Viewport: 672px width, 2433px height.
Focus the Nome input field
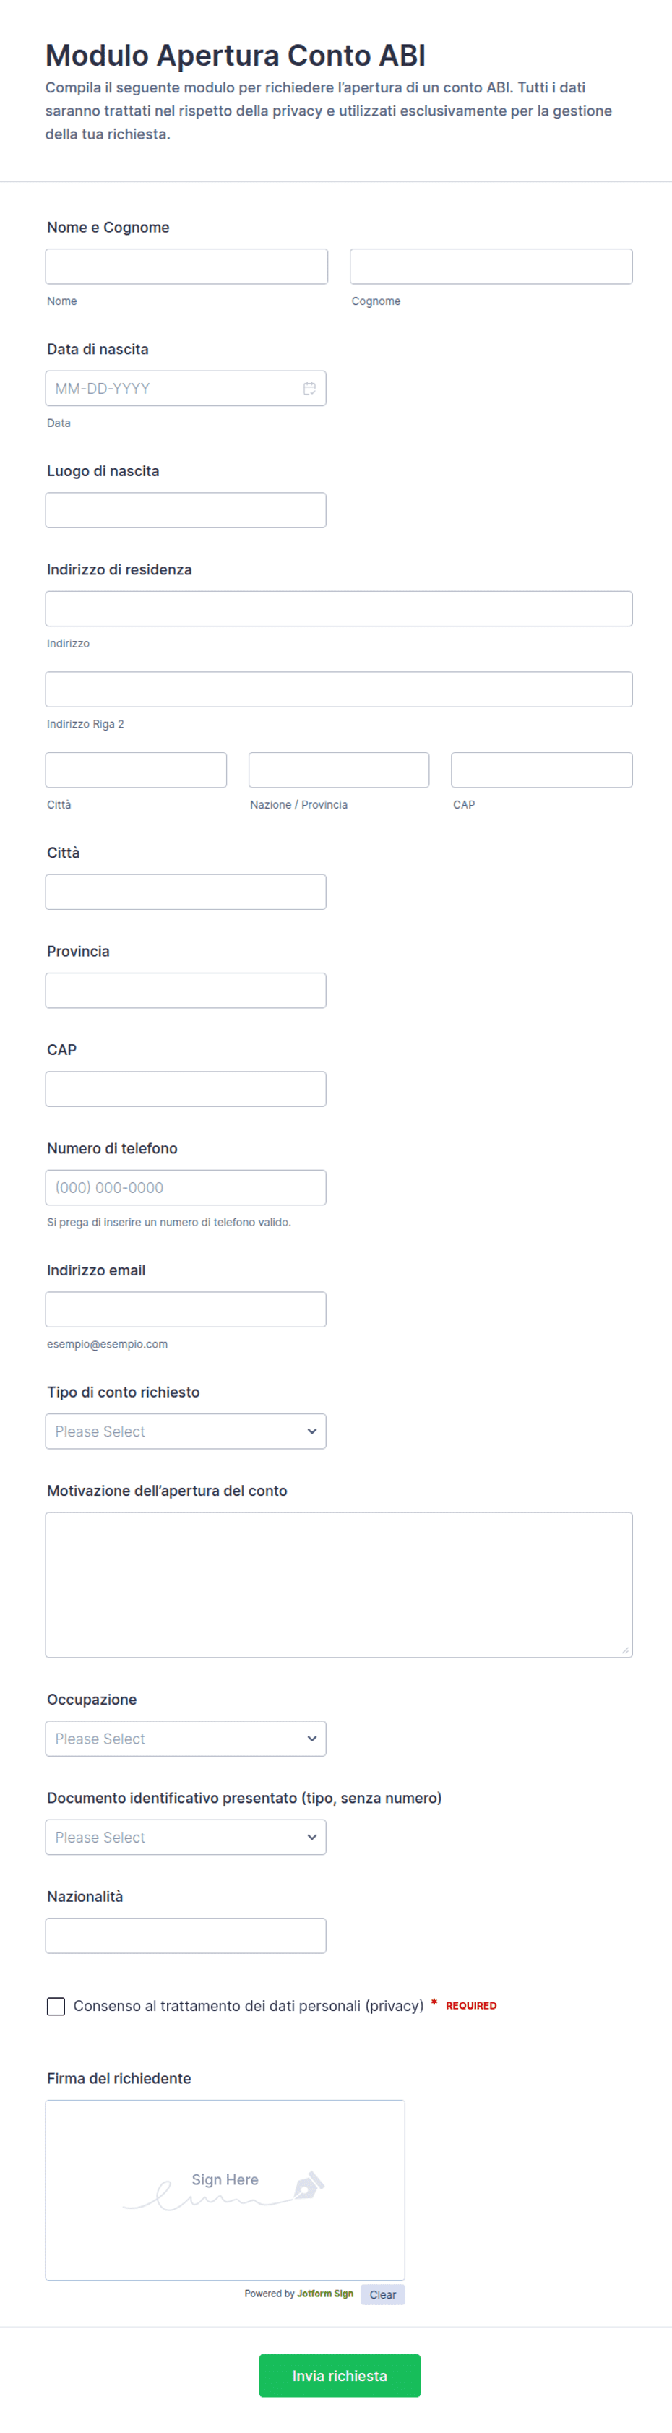point(187,267)
